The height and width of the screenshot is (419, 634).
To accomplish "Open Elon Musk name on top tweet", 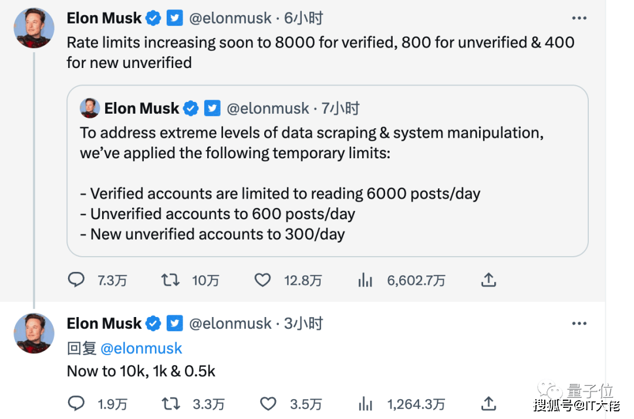I will pos(104,18).
